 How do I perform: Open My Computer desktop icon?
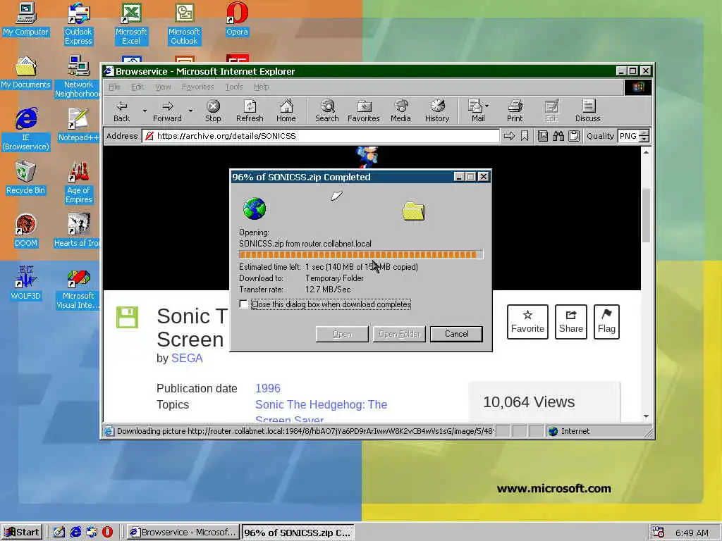(26, 20)
